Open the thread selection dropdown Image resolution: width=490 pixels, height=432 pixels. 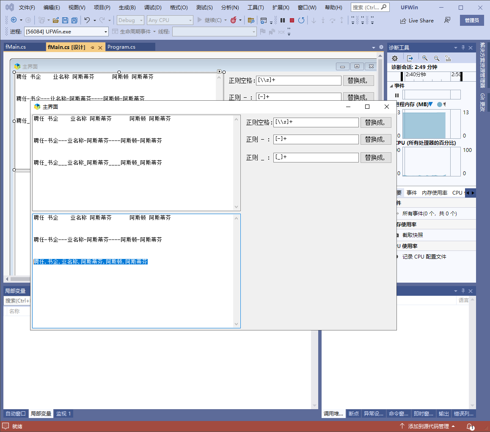pyautogui.click(x=215, y=32)
